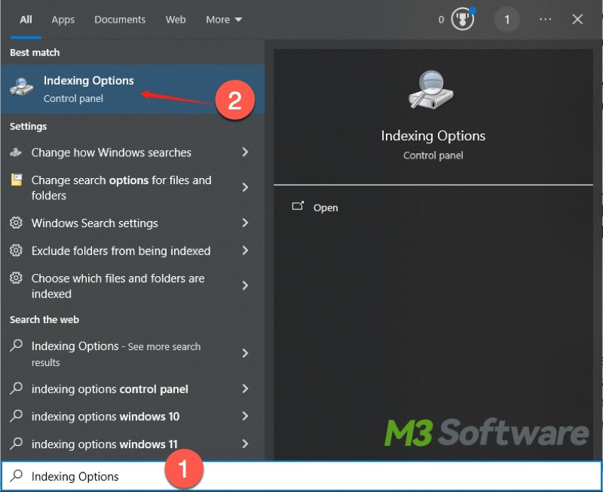Click gear icon beside Choose which files
Image resolution: width=603 pixels, height=492 pixels.
point(16,278)
